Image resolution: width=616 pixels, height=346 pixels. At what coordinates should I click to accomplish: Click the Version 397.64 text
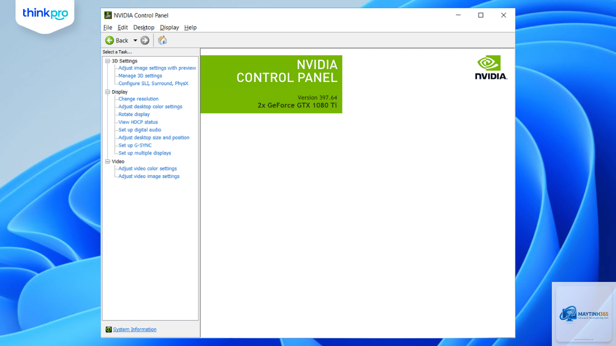317,97
